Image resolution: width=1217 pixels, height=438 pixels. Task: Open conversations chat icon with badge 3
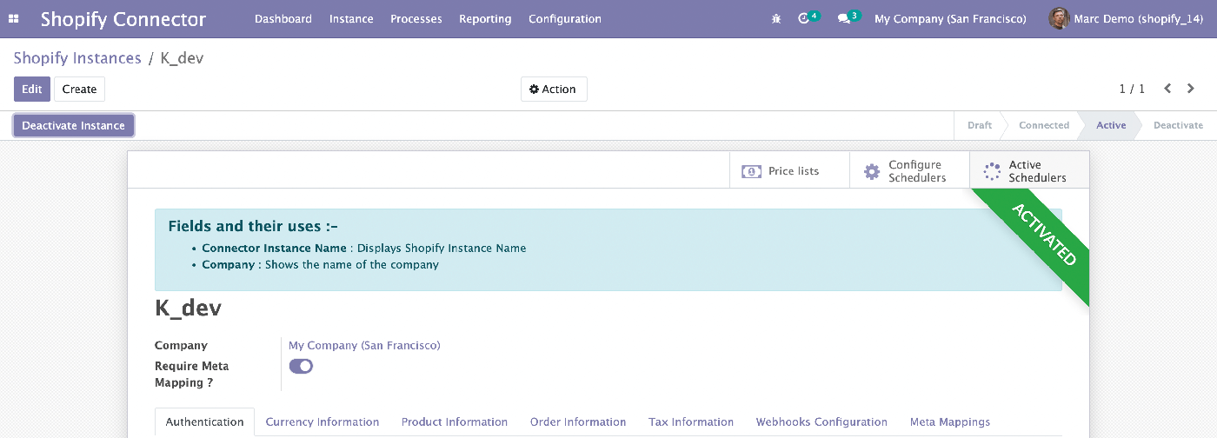click(x=848, y=17)
